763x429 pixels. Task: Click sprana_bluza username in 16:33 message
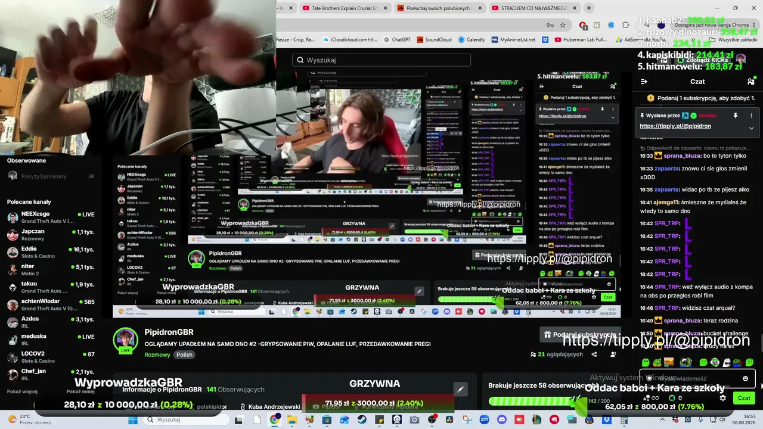(x=681, y=156)
